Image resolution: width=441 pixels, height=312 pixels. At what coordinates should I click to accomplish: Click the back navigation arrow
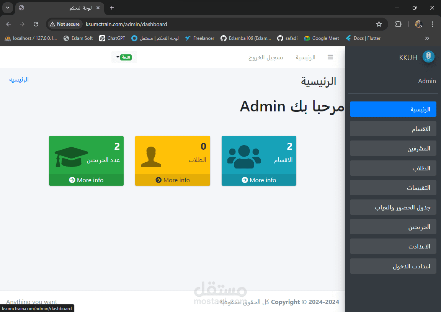point(8,24)
